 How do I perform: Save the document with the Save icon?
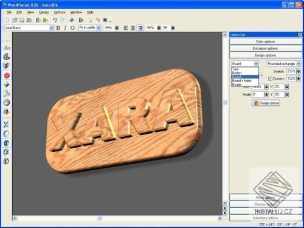click(x=22, y=20)
